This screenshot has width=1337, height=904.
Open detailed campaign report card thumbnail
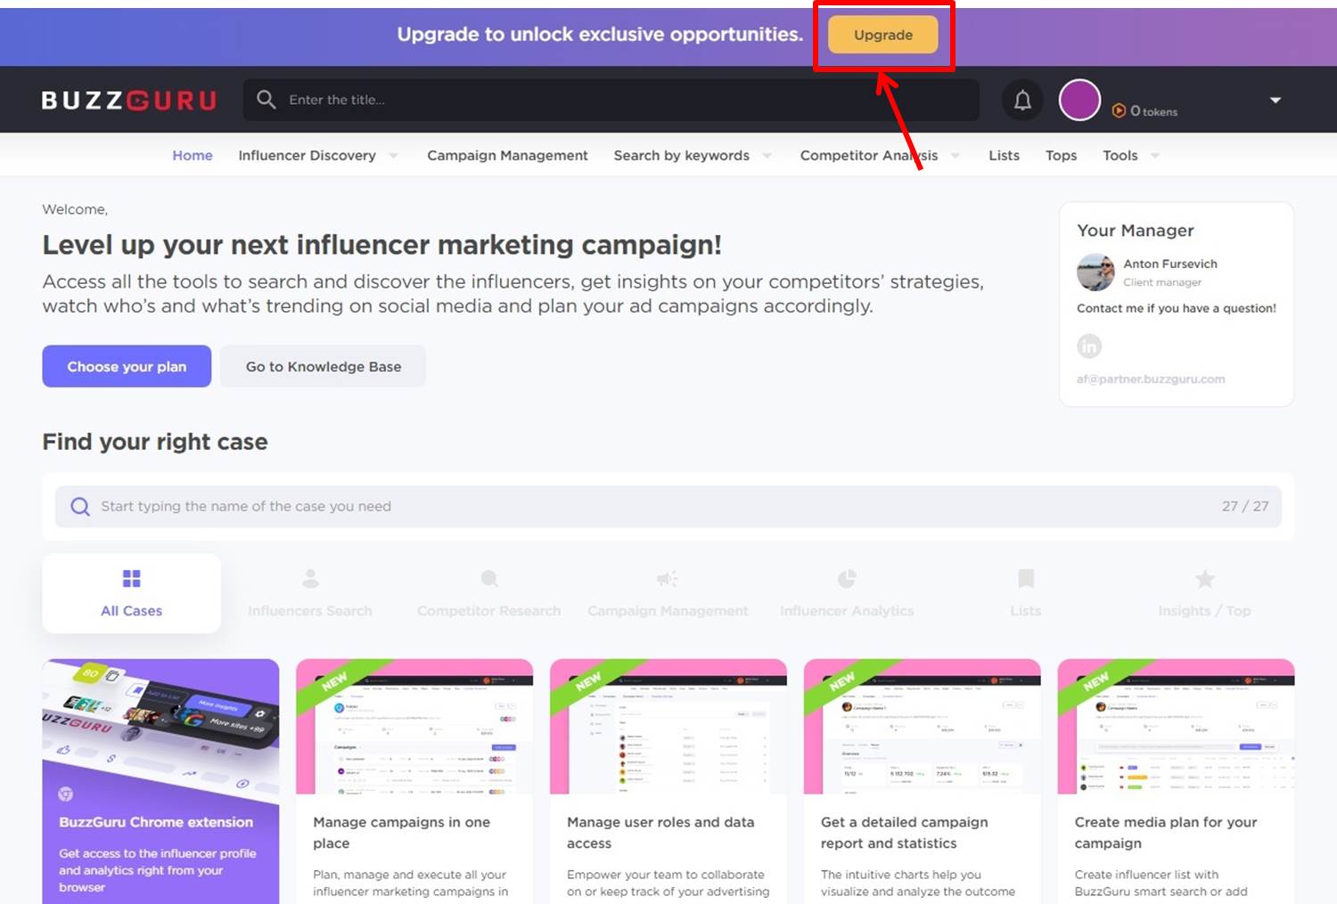coord(922,727)
